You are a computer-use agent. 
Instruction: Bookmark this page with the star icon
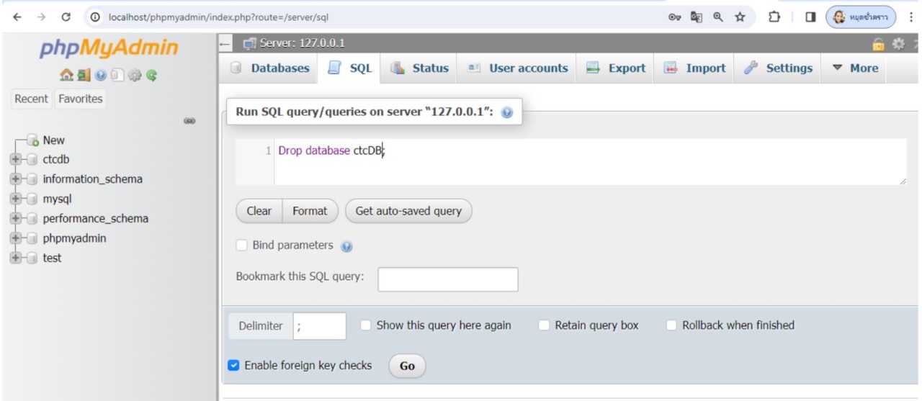[740, 17]
